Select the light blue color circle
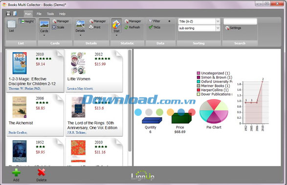Viewport: 287px width, 185px height. click(x=138, y=112)
